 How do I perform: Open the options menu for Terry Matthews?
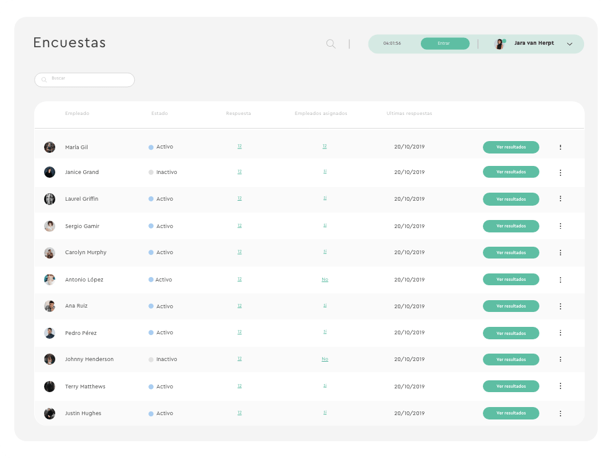pos(560,386)
